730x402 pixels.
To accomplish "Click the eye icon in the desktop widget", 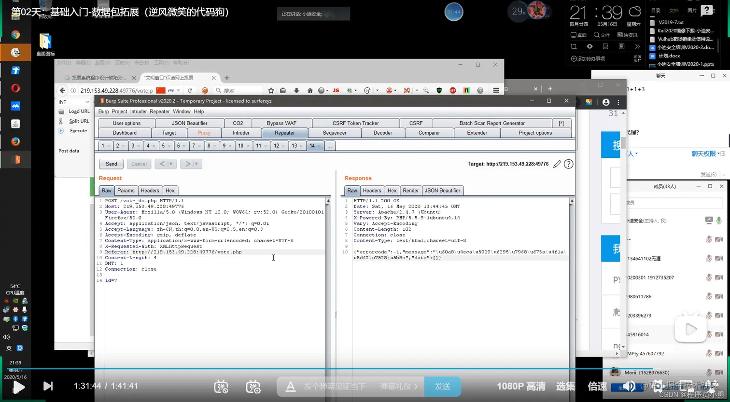I will tap(590, 46).
